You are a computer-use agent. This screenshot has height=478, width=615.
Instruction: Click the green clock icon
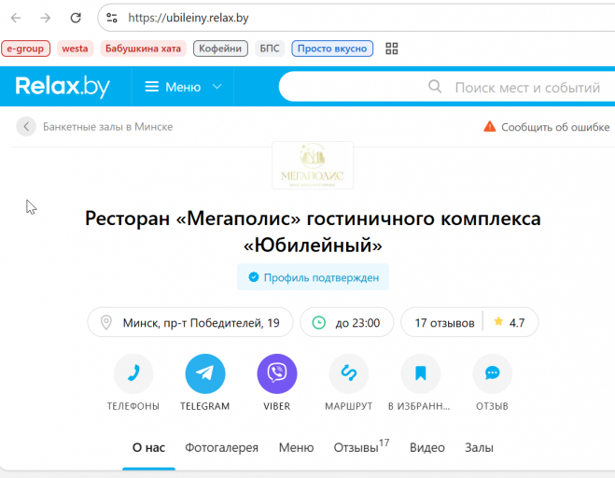point(318,323)
